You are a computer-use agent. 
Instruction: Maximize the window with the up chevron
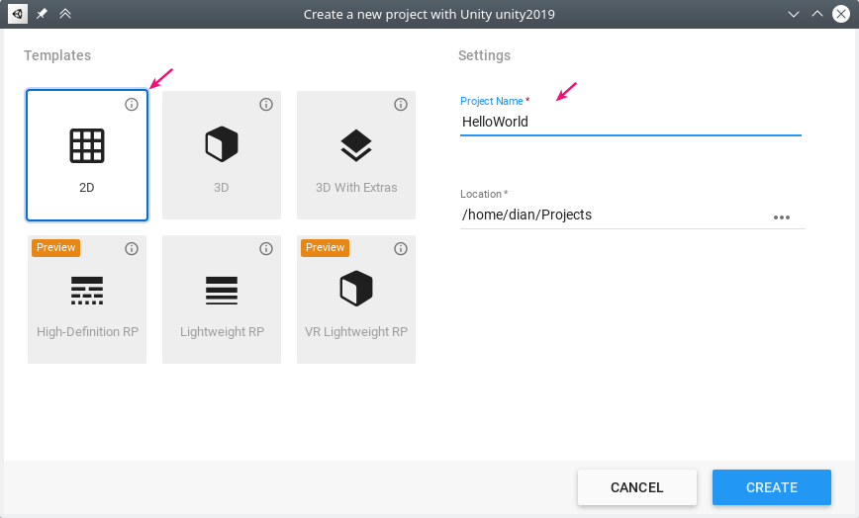pos(817,14)
